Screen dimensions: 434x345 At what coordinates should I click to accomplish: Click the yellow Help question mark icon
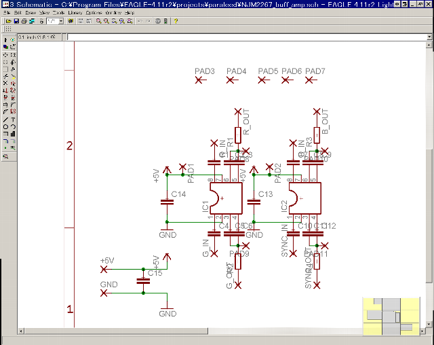[x=176, y=21]
